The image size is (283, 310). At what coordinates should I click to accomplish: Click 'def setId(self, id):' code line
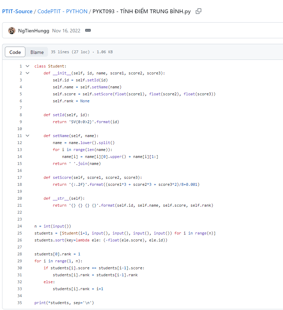click(66, 115)
